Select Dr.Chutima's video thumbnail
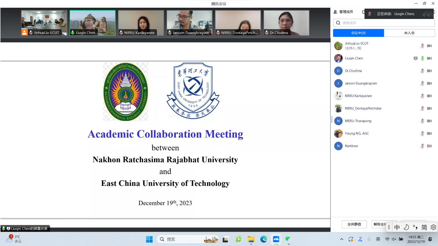The width and height of the screenshot is (438, 246). 286,23
